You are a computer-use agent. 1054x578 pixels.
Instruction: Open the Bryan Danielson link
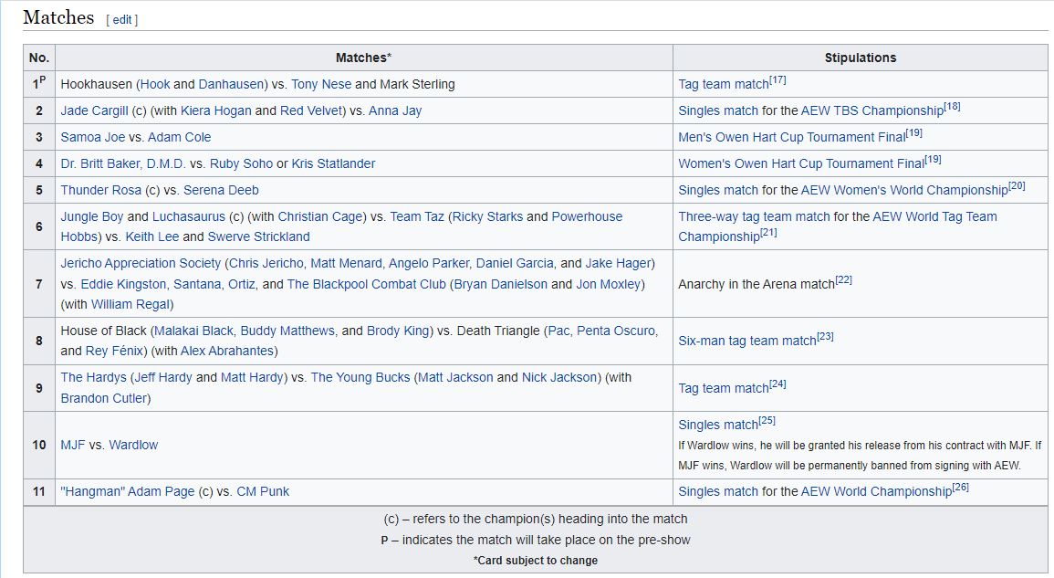[501, 284]
